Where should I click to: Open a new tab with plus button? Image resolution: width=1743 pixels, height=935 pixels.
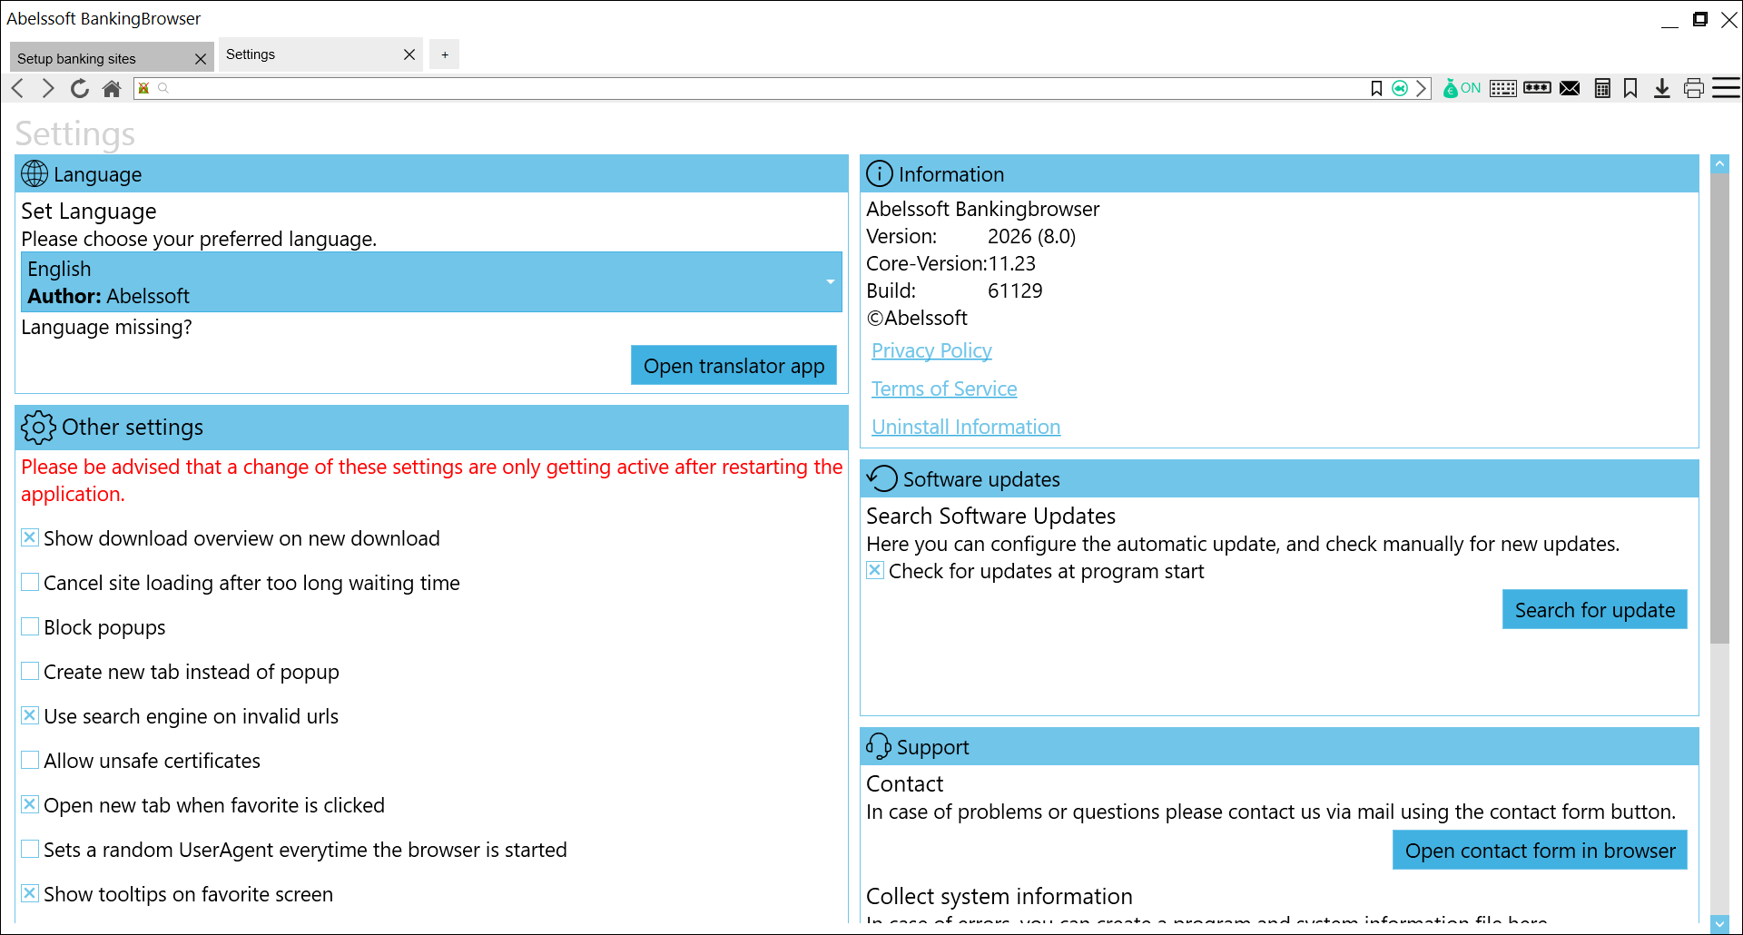click(445, 54)
